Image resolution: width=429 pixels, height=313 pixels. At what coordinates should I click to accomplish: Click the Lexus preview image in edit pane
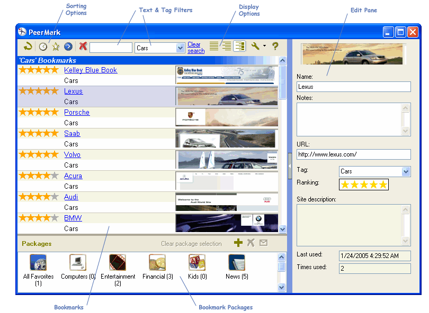click(353, 54)
